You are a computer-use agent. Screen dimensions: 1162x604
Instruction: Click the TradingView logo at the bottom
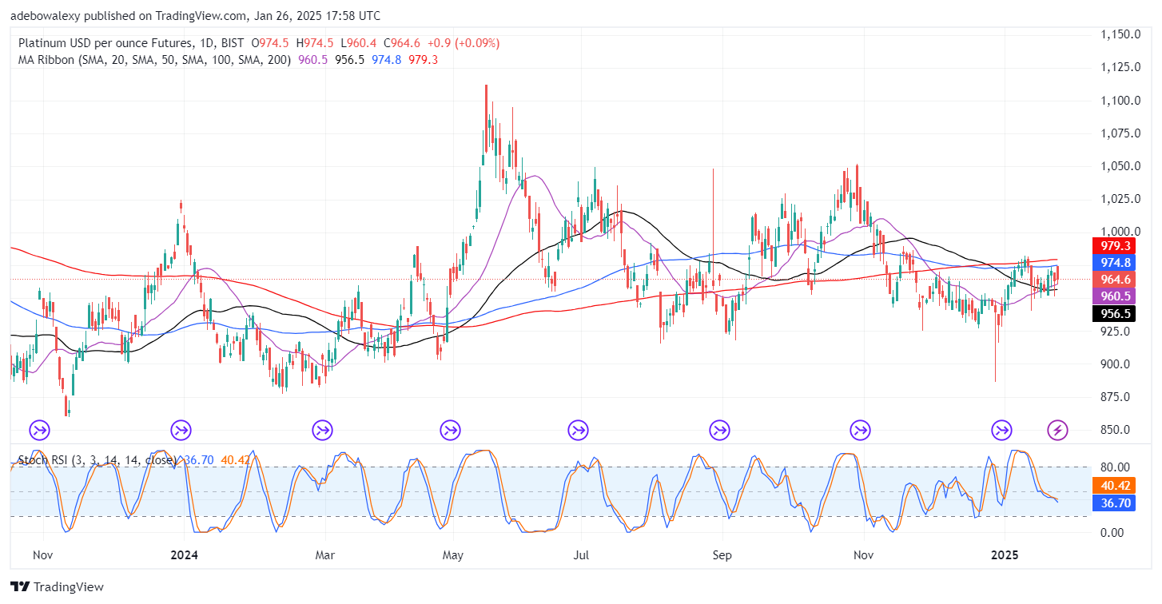(57, 586)
